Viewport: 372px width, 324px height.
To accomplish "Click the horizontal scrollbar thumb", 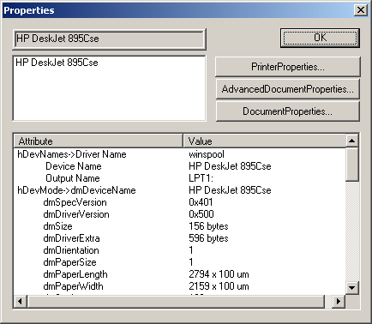I will tap(176, 301).
